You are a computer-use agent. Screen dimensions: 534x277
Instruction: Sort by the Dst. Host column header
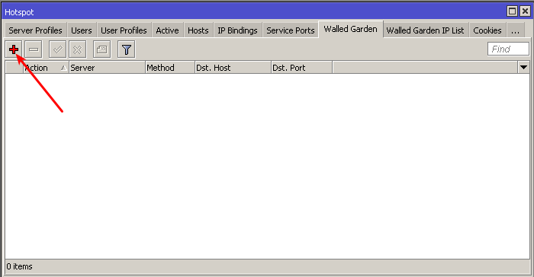(233, 67)
